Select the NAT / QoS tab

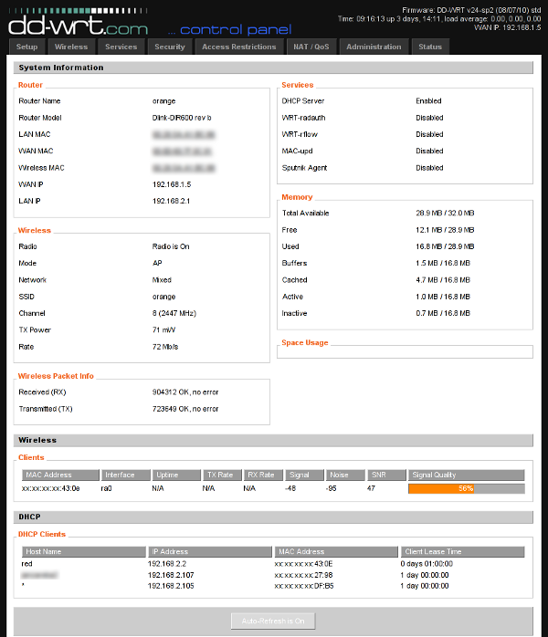[311, 47]
